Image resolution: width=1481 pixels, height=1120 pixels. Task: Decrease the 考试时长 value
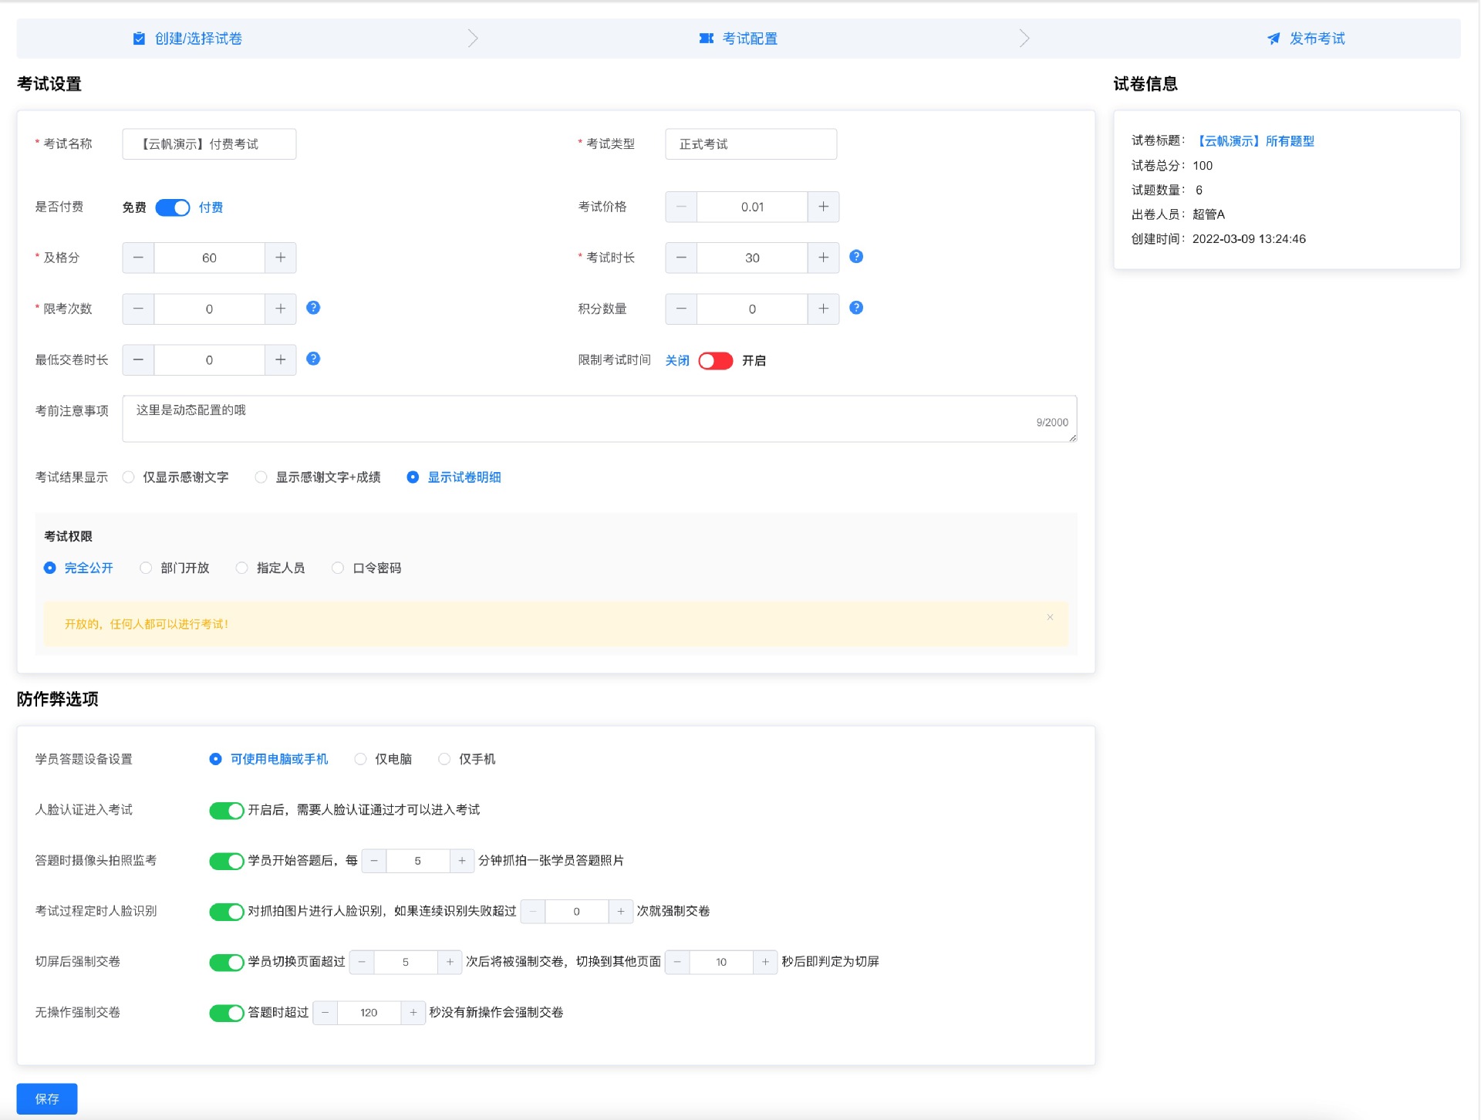681,258
